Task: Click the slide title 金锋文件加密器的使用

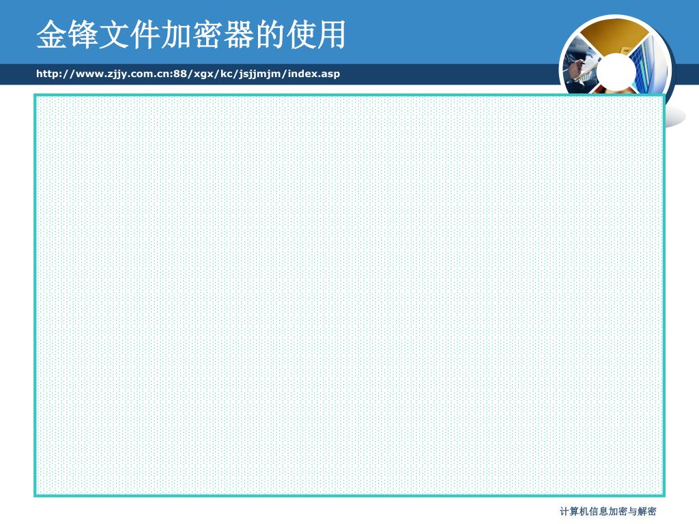Action: tap(191, 34)
